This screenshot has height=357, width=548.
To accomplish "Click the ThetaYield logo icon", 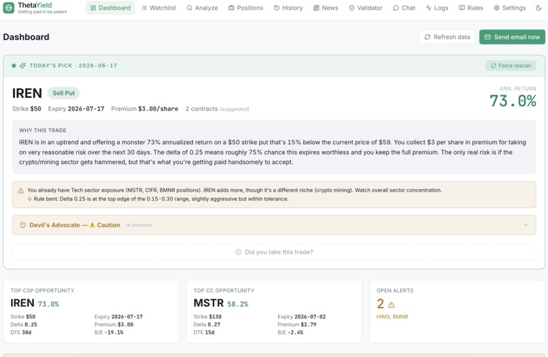I will click(9, 7).
